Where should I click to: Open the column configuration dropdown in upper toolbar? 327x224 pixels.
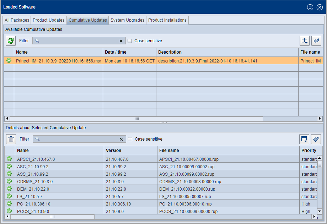pyautogui.click(x=304, y=40)
